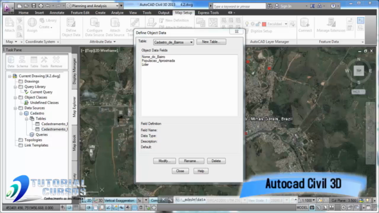Select the Topologies tree item
The image size is (379, 213).
click(33, 140)
